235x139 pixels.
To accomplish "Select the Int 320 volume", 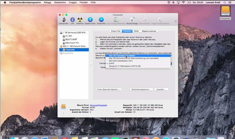I will click(x=74, y=36).
